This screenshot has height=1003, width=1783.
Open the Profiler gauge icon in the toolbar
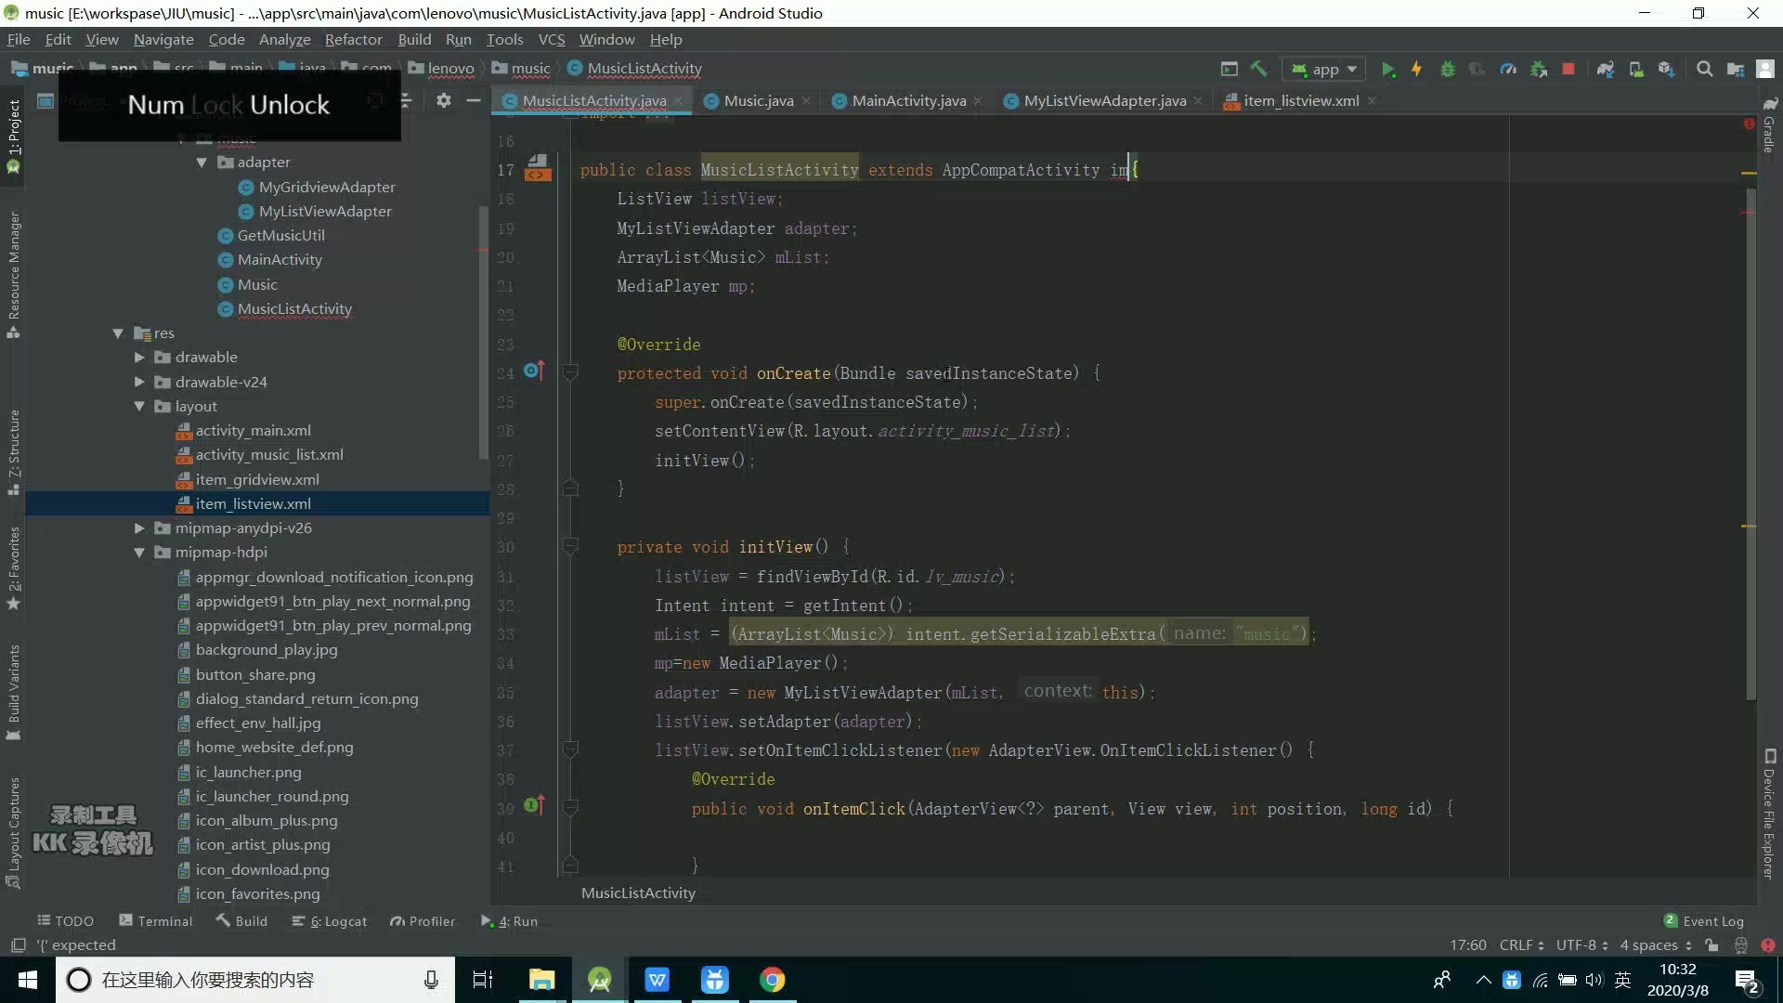point(1508,69)
